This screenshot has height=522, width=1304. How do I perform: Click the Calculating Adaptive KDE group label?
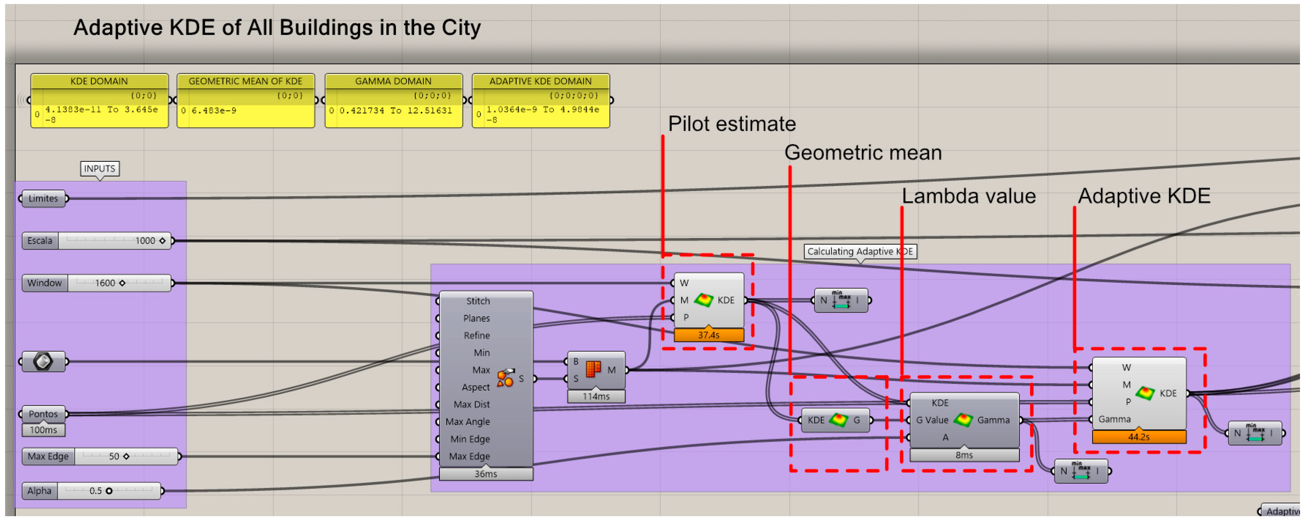coord(859,252)
